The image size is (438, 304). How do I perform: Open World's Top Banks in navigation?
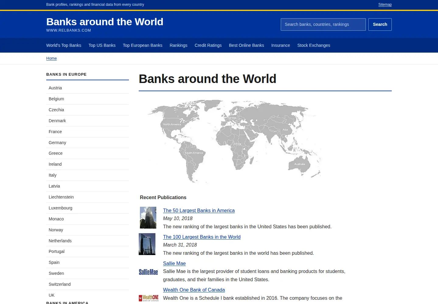point(64,45)
